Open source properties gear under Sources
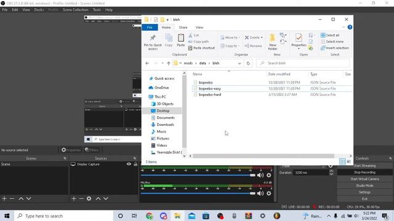The height and width of the screenshot is (221, 394). (x=89, y=198)
